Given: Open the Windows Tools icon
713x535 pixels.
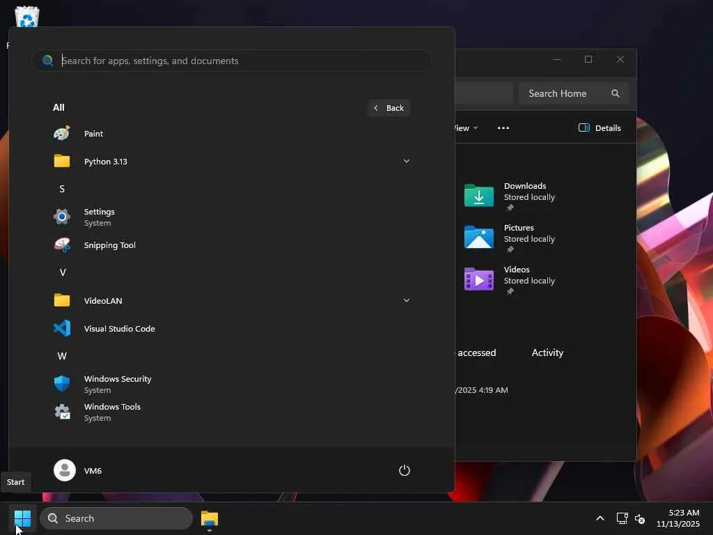Looking at the screenshot, I should coord(62,412).
